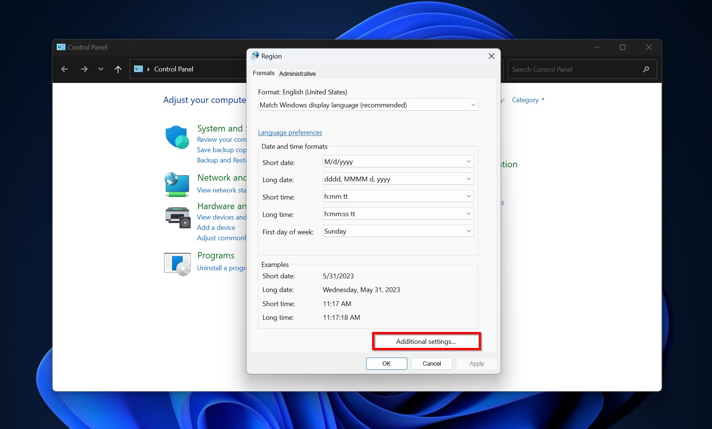The height and width of the screenshot is (429, 712).
Task: Click the Category view dropdown
Action: (529, 100)
